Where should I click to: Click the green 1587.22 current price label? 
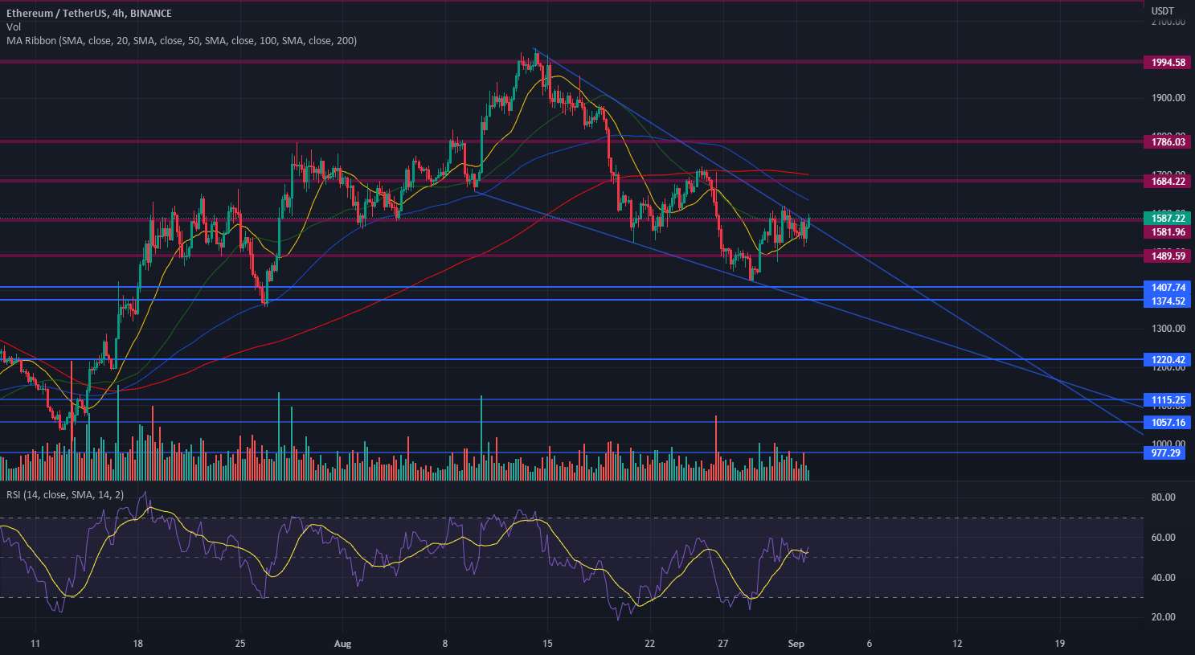click(1168, 219)
